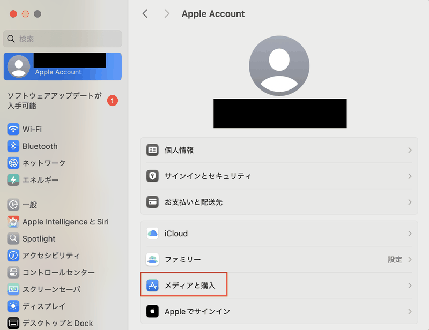
Task: Click the sidebar account avatar icon
Action: click(x=19, y=66)
